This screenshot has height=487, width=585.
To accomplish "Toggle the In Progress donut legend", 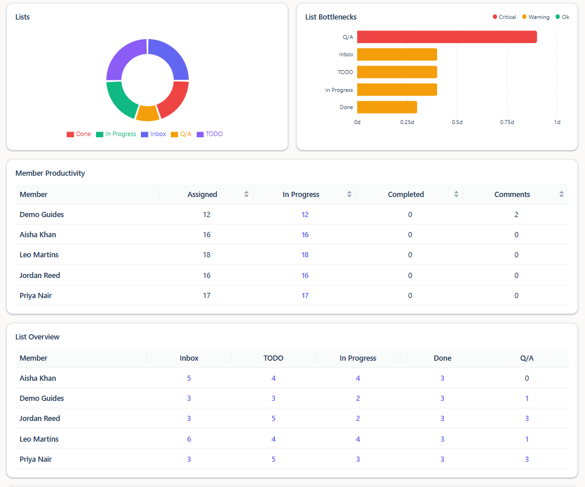I will [x=116, y=134].
